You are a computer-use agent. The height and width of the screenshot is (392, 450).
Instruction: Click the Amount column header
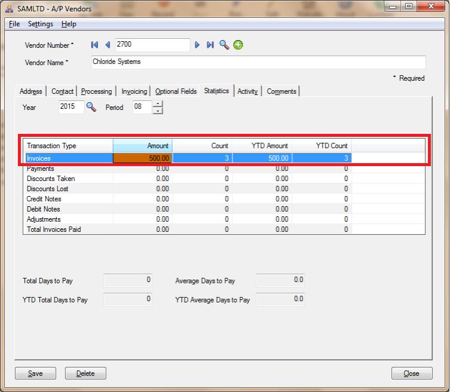[x=143, y=146]
